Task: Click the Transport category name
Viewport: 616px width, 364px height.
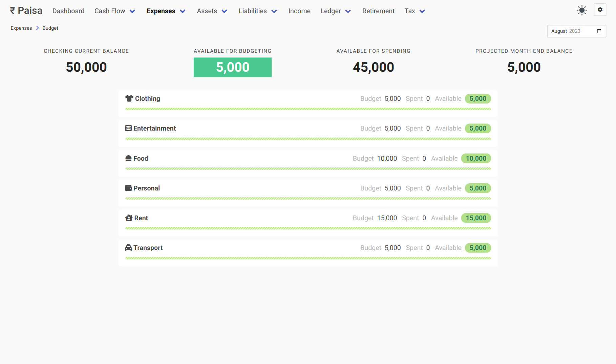Action: tap(148, 248)
